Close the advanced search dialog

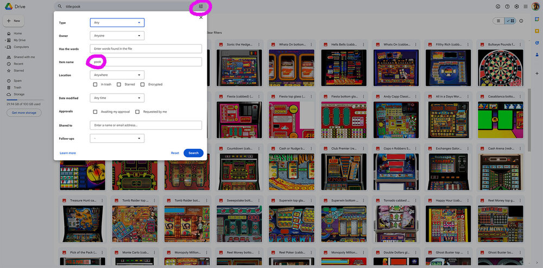pyautogui.click(x=201, y=17)
